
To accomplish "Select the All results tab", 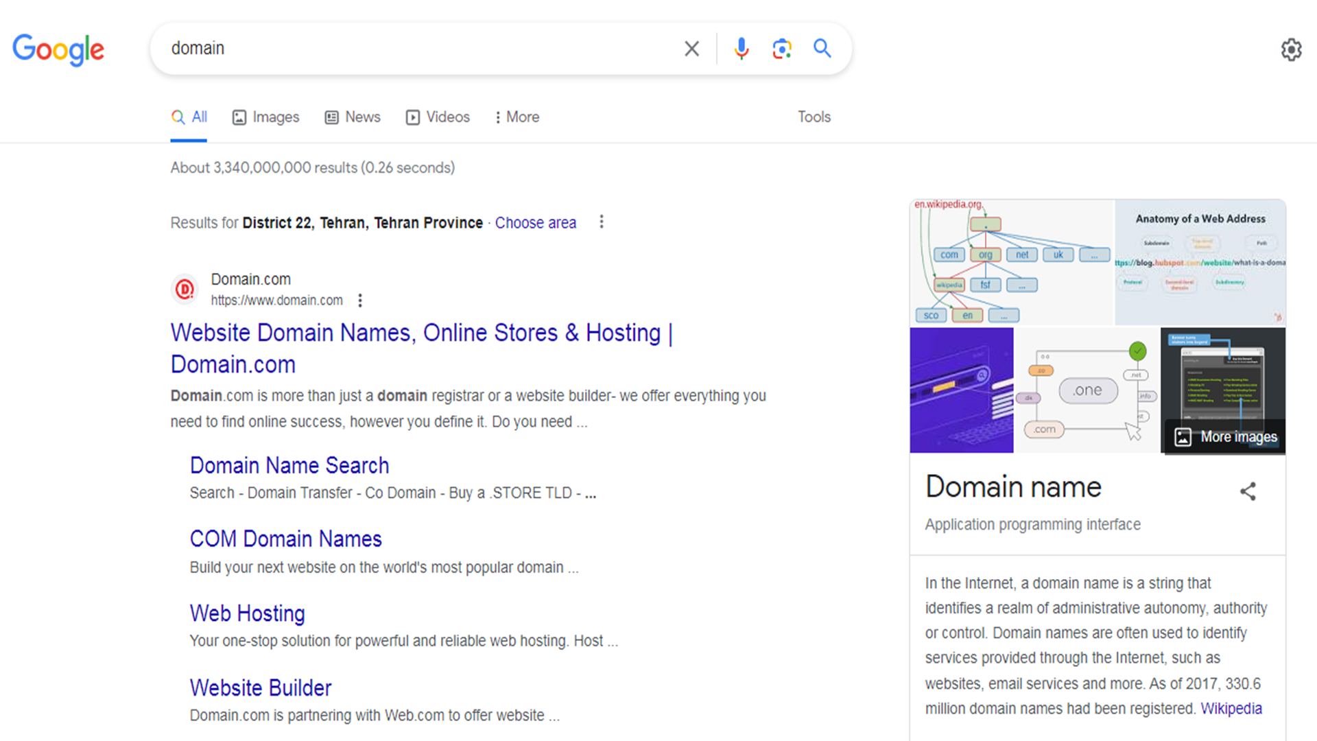I will tap(189, 117).
